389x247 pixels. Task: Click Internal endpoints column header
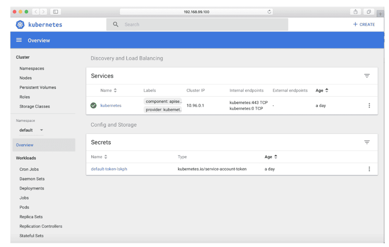click(x=246, y=90)
